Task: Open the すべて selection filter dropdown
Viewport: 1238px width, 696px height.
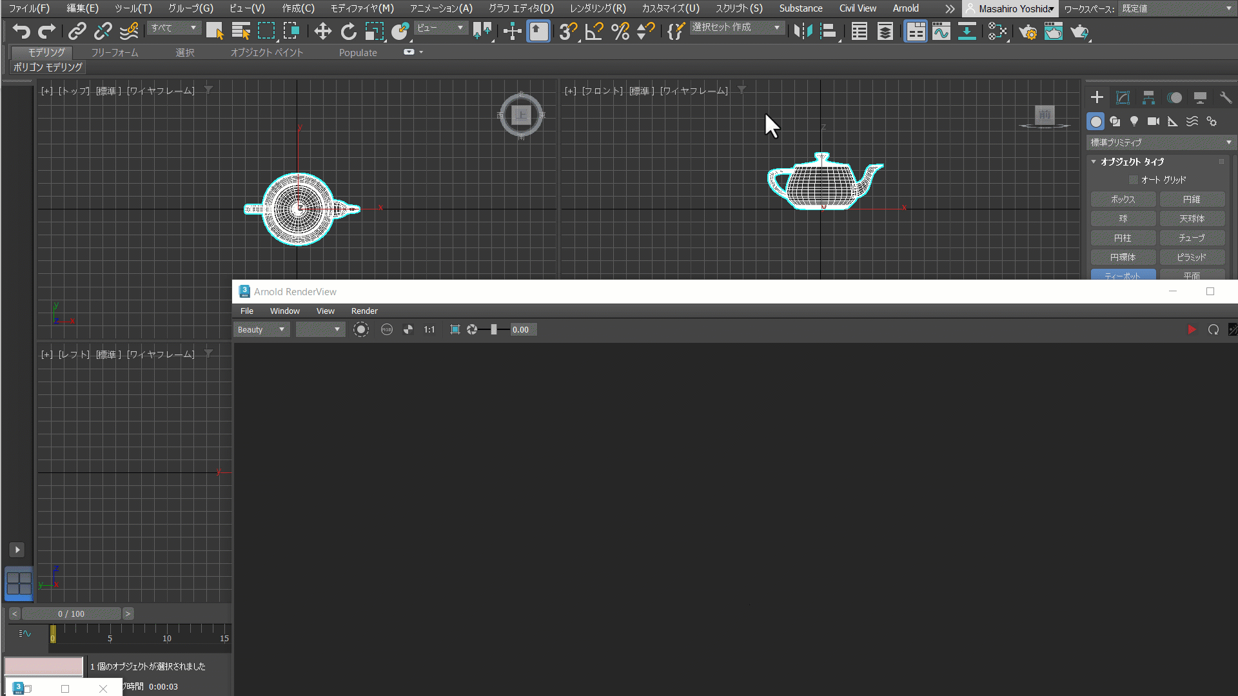Action: click(174, 28)
